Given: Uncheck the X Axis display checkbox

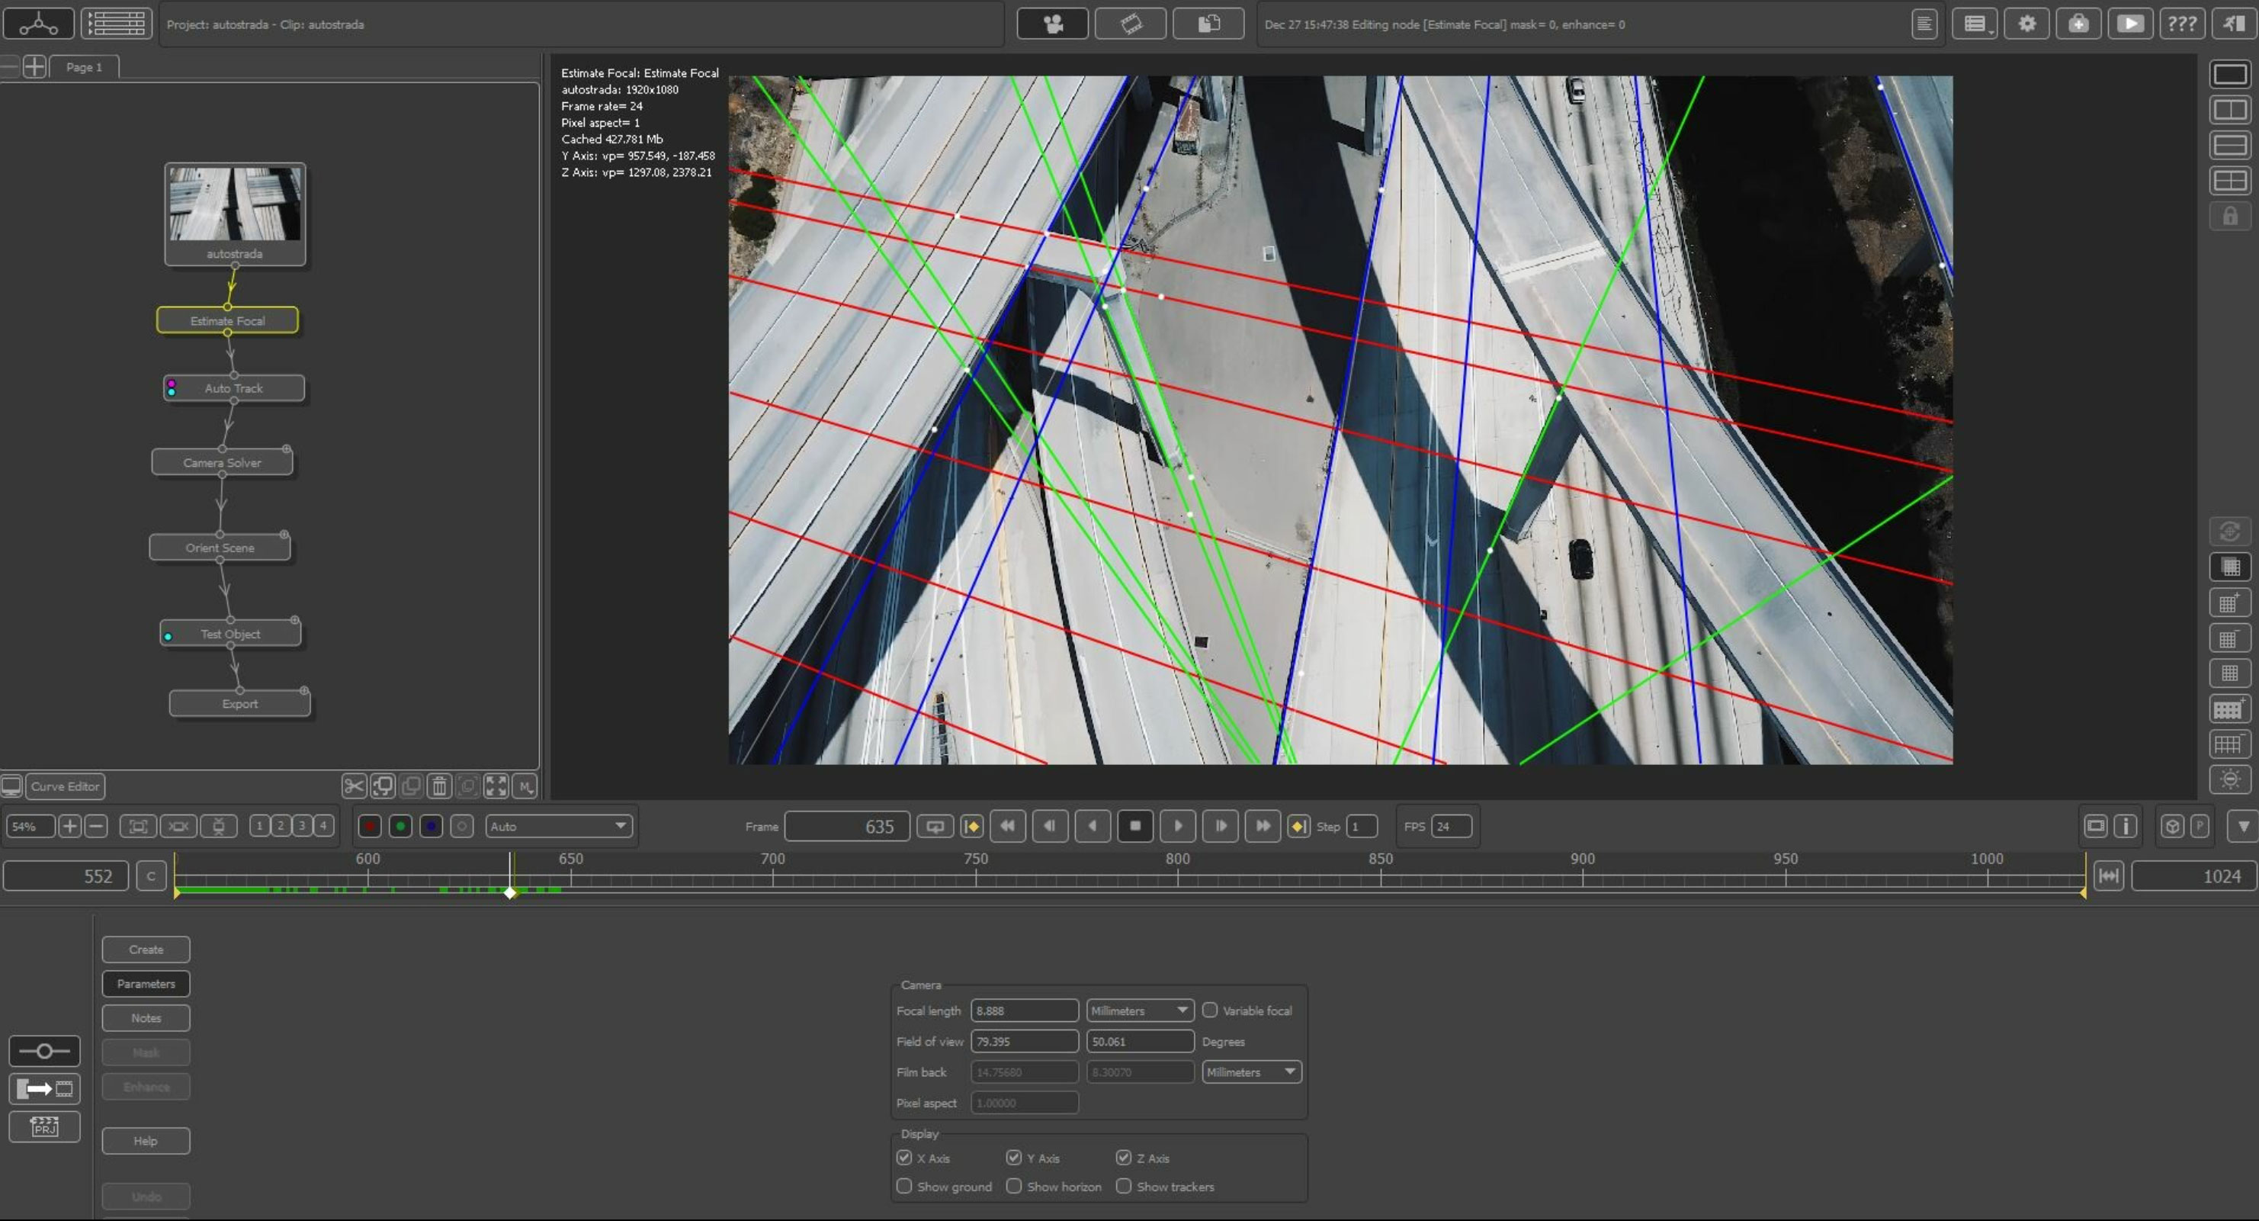Looking at the screenshot, I should click(x=904, y=1158).
